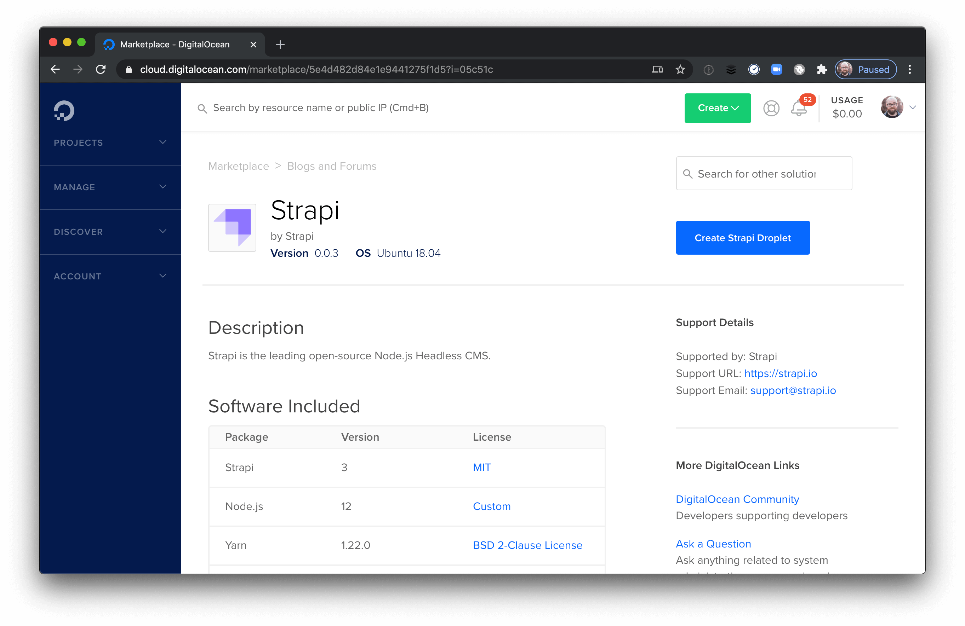This screenshot has width=965, height=626.
Task: Click the Create Strapi Droplet button
Action: (x=742, y=238)
